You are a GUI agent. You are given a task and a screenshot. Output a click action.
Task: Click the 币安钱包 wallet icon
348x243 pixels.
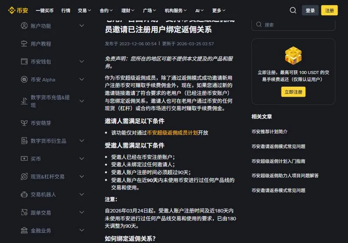(24, 61)
